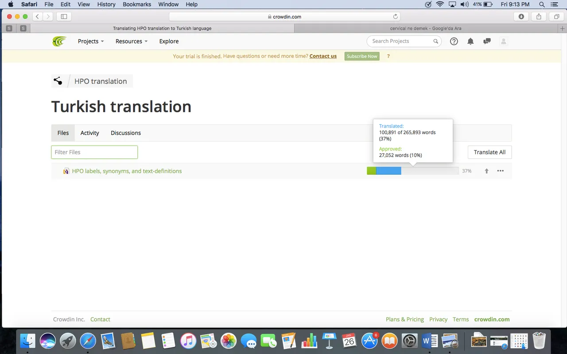This screenshot has width=567, height=354.
Task: Open Safari's Bookmarks menu
Action: tap(137, 4)
